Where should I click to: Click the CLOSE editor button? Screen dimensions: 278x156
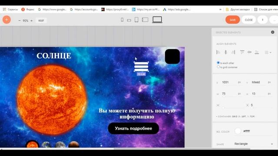click(x=248, y=20)
